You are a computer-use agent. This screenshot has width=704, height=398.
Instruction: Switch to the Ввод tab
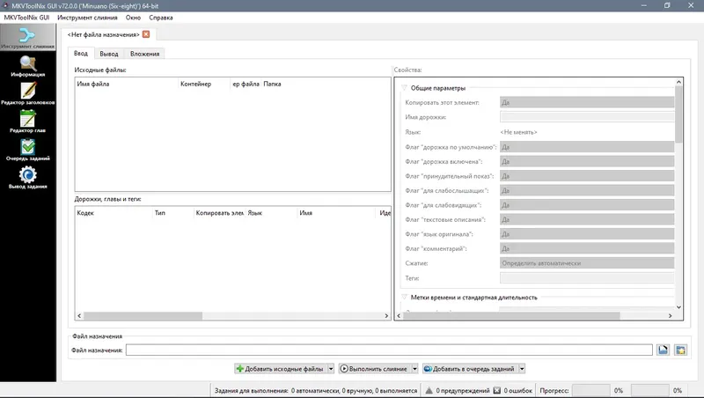click(x=81, y=53)
